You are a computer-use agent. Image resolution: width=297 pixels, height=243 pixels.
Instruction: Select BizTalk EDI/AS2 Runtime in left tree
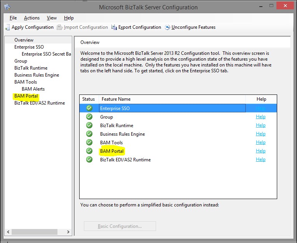click(x=40, y=103)
